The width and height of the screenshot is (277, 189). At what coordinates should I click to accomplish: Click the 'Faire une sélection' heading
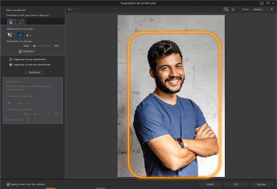pos(16,10)
